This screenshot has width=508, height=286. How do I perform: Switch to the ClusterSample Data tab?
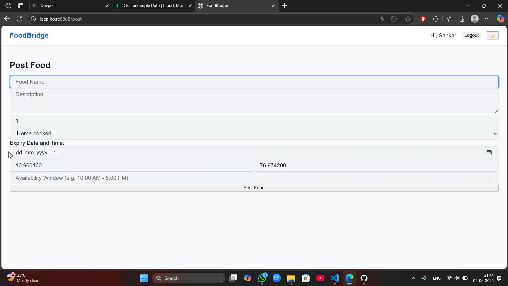click(x=153, y=6)
